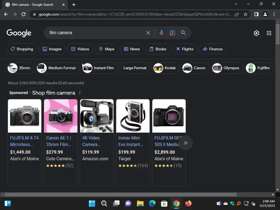Click the $1,449.00 price text
This screenshot has width=280, height=210.
tap(20, 152)
